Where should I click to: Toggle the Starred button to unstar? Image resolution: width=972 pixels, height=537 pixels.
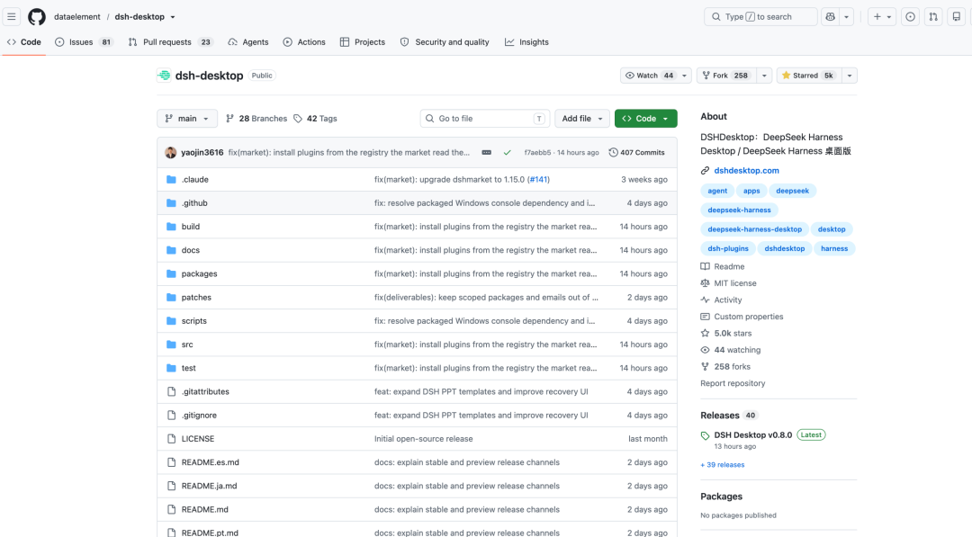pos(807,76)
